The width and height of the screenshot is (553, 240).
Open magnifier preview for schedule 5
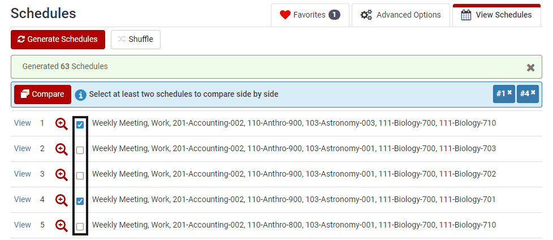[62, 225]
